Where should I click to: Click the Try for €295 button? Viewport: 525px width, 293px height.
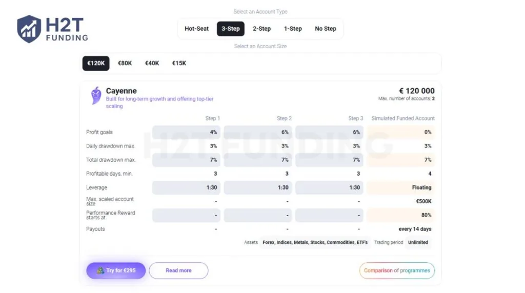[116, 270]
